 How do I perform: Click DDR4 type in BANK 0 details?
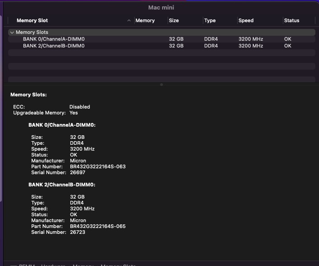[x=77, y=143]
